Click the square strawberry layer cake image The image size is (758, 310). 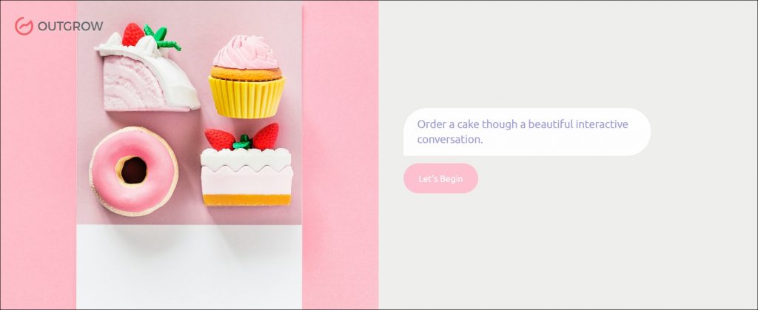[x=246, y=165]
